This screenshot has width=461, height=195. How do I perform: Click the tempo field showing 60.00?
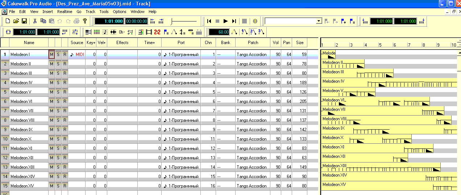tap(219, 32)
